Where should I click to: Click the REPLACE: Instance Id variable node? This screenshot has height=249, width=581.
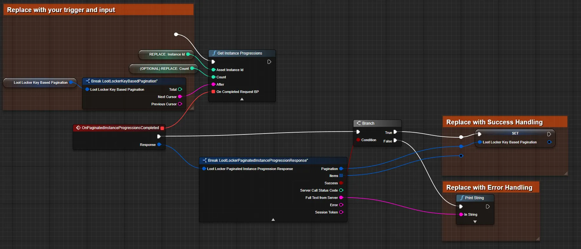tap(166, 54)
